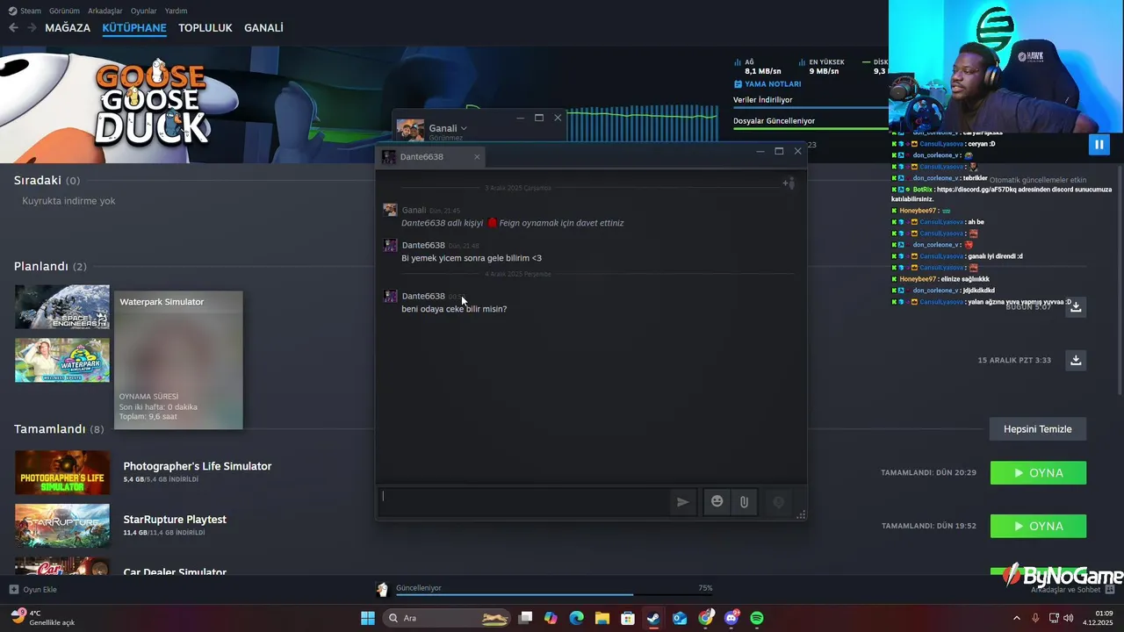Open Outlook from the taskbar

click(x=680, y=618)
